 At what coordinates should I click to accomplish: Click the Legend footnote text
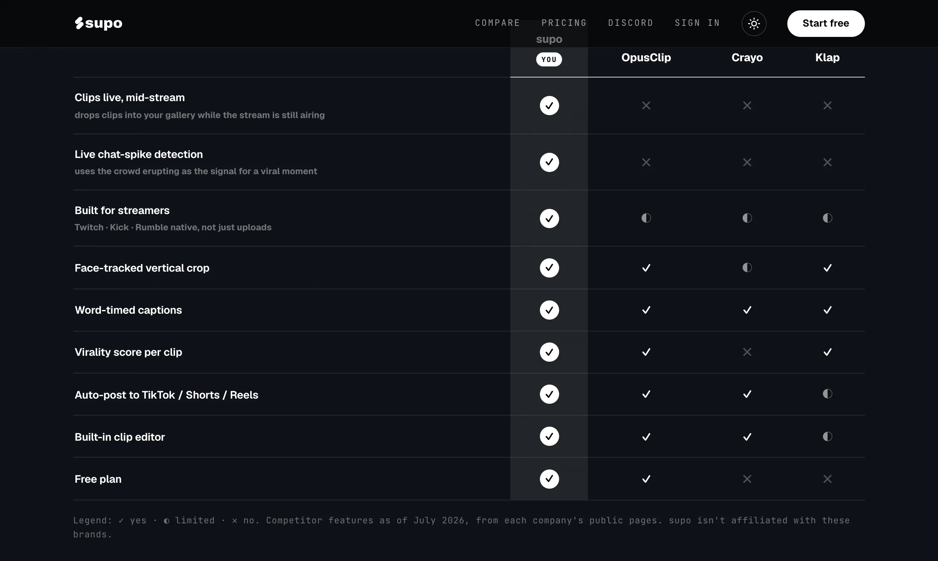[x=461, y=527]
